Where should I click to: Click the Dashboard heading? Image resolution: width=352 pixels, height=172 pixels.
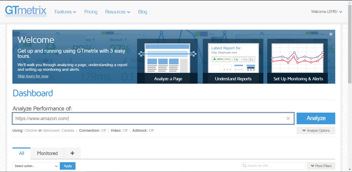click(x=33, y=93)
